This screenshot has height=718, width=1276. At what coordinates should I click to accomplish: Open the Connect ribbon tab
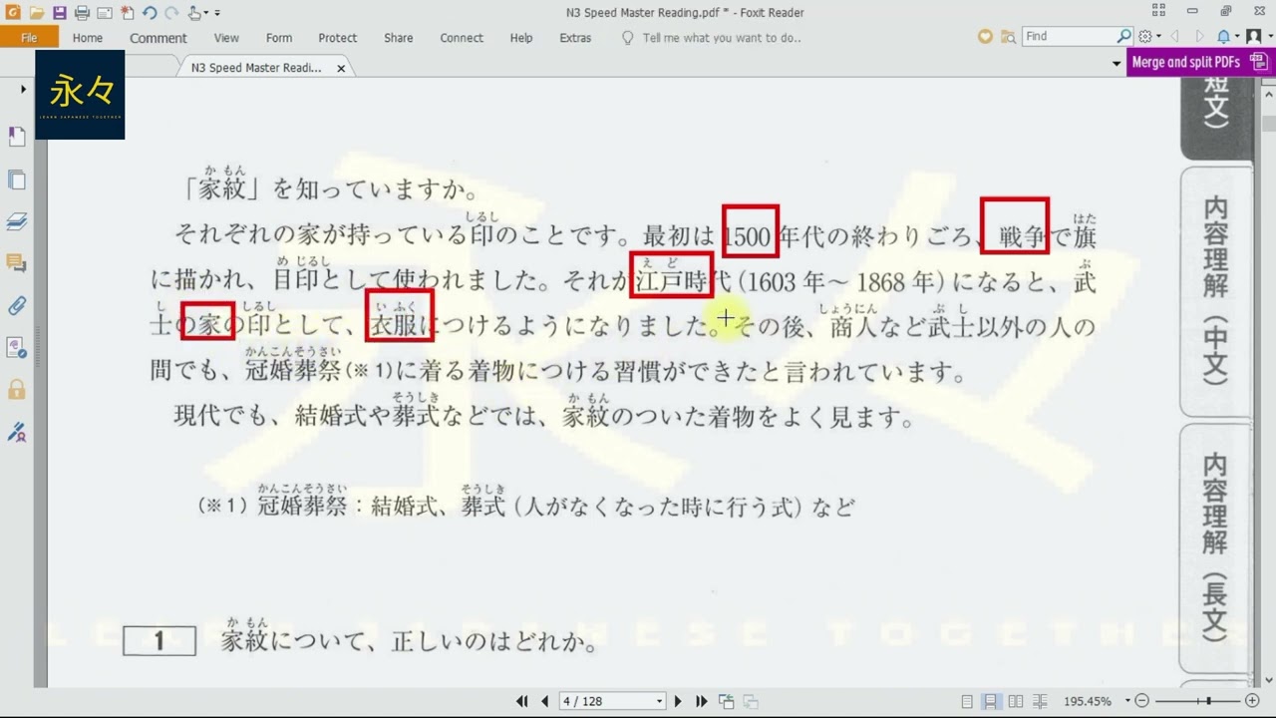[x=462, y=38]
